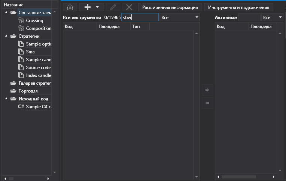Click the Активные filter input field
Viewport: 286px width, 181px height.
[249, 18]
